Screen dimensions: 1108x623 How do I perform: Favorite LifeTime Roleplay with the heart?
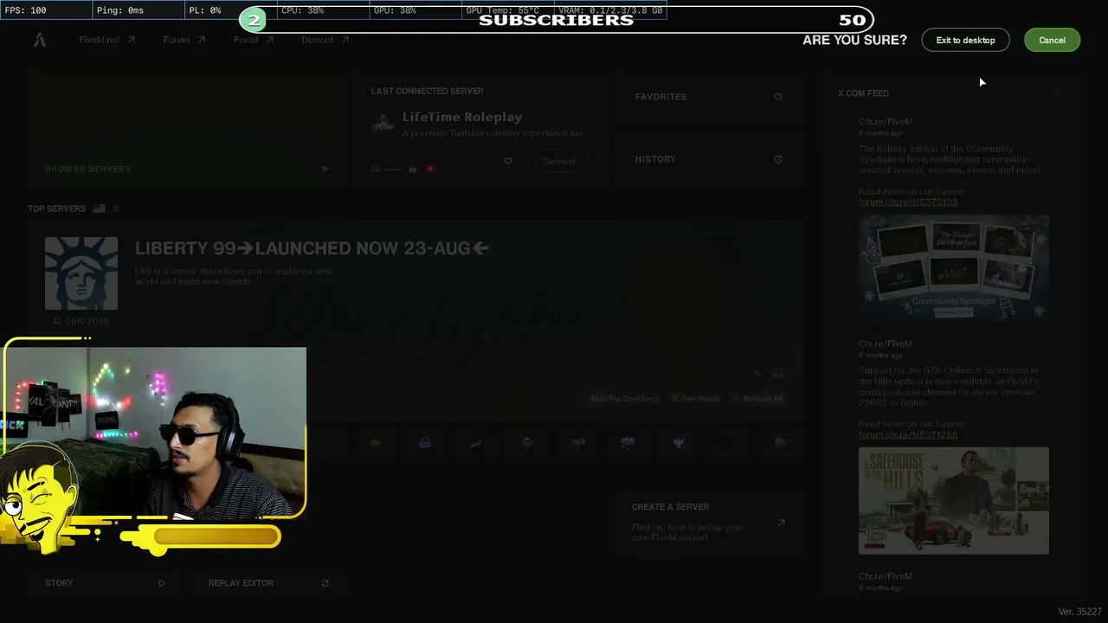508,161
